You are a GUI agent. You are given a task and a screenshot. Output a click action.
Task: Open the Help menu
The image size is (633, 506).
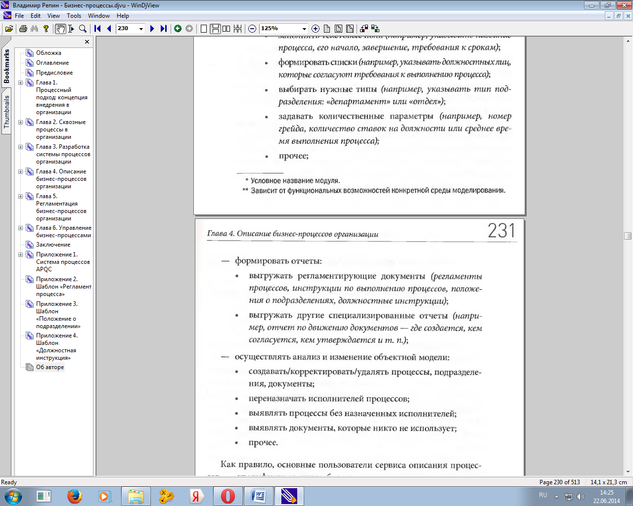(x=123, y=16)
